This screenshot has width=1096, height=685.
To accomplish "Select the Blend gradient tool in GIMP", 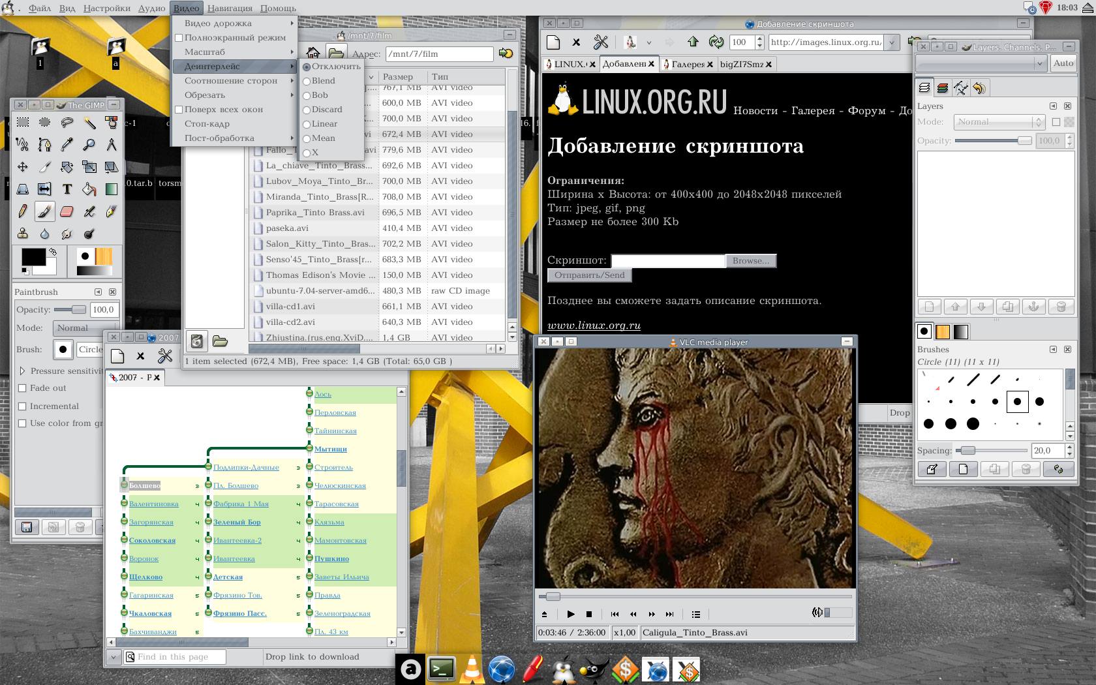I will click(x=112, y=189).
